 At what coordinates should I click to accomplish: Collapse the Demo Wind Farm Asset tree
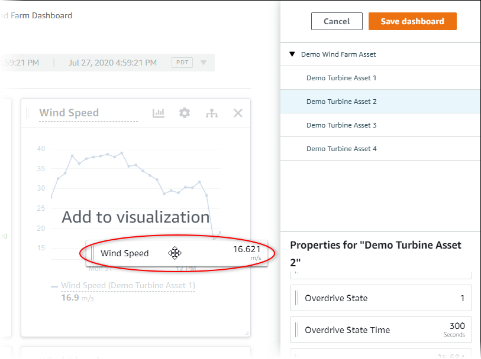click(292, 54)
